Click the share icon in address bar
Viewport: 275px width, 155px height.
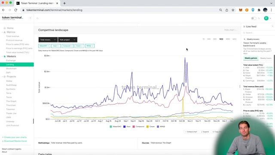(x=227, y=10)
